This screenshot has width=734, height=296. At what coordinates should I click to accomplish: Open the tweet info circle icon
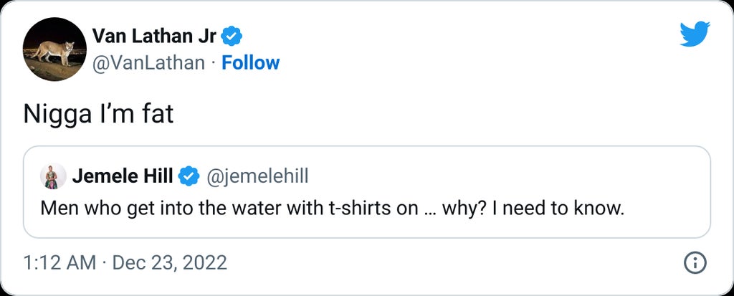695,263
